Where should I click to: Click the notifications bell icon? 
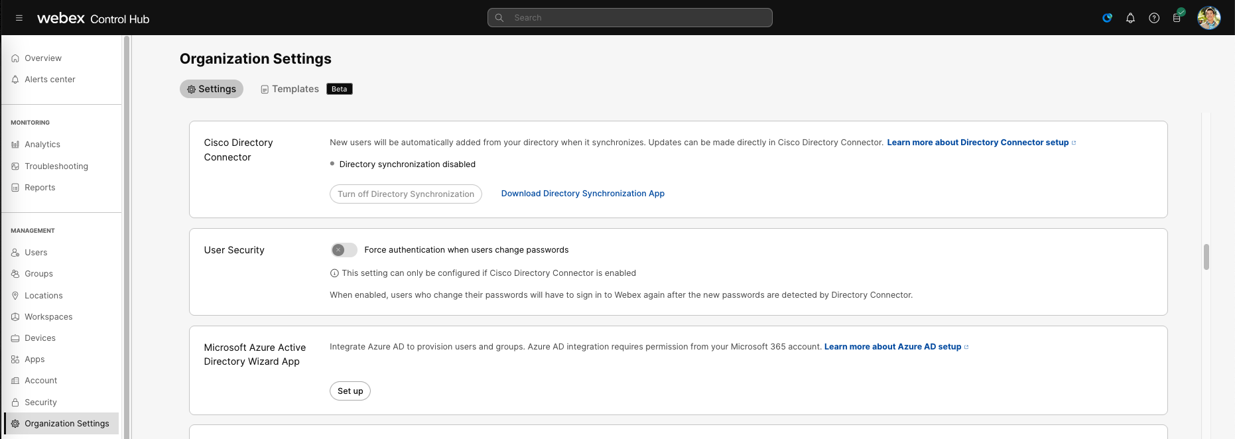(1130, 18)
